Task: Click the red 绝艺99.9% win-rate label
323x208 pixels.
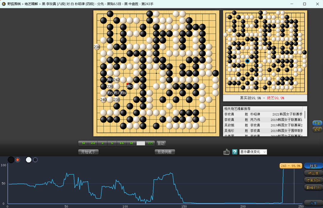Action: [276, 98]
